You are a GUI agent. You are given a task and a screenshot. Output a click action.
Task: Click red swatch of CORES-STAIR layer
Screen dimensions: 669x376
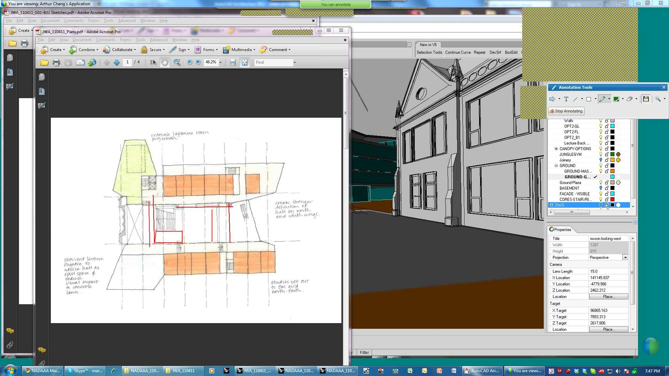pyautogui.click(x=612, y=199)
